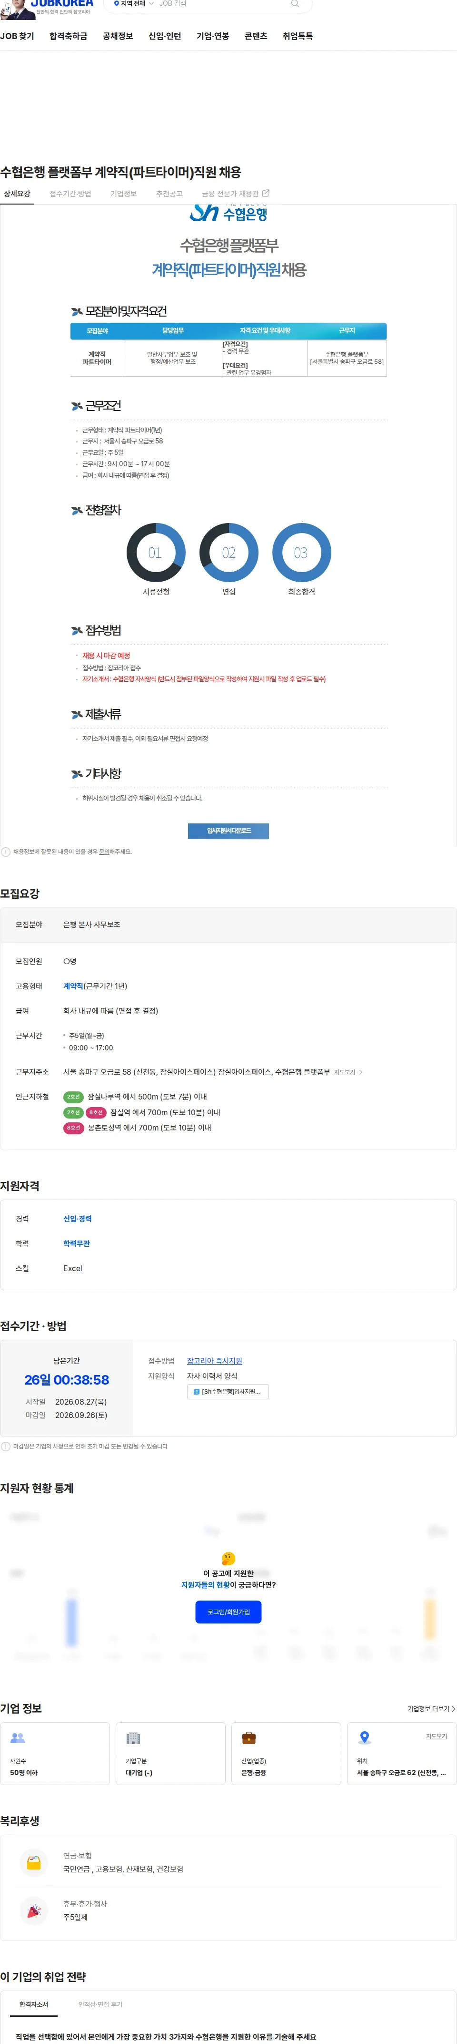Viewport: 457px width, 2044px height.
Task: Click the 8호선 badge for 몽촌토성역
Action: [x=74, y=1128]
